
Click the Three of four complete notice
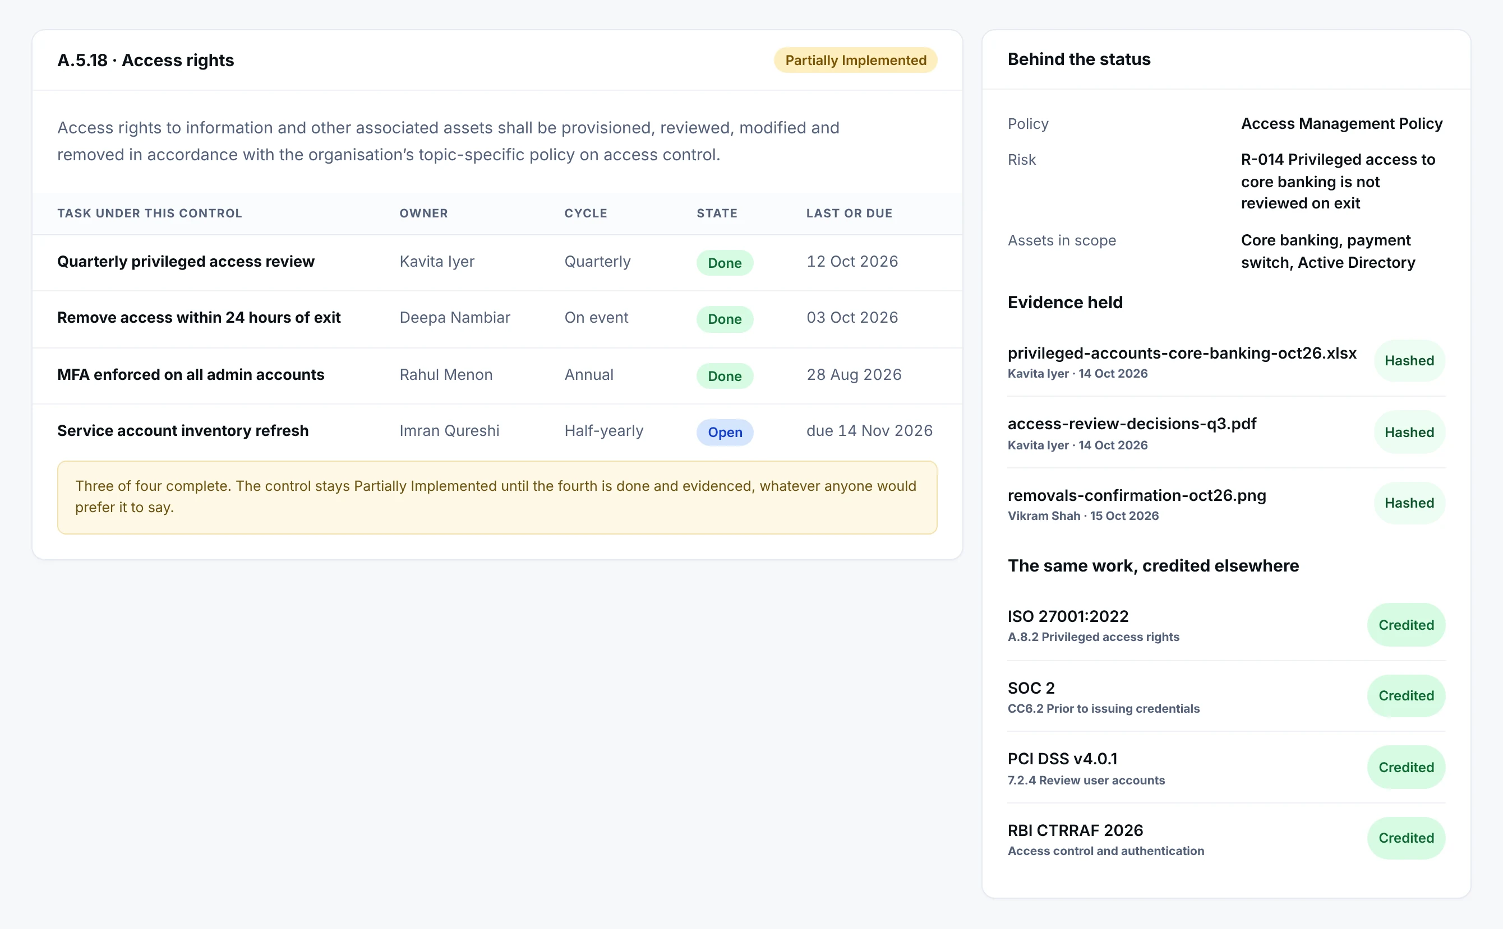click(x=497, y=497)
